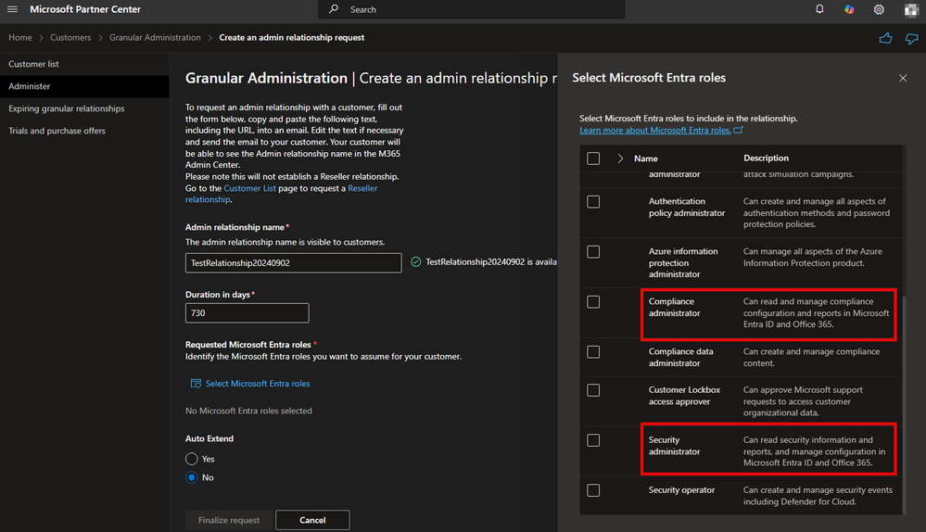Viewport: 926px width, 532px height.
Task: Click the Compliance data administrator name
Action: (681, 357)
